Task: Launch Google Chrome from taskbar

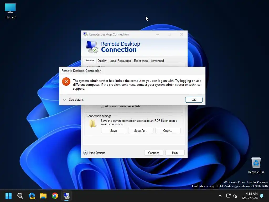Action: click(55, 196)
